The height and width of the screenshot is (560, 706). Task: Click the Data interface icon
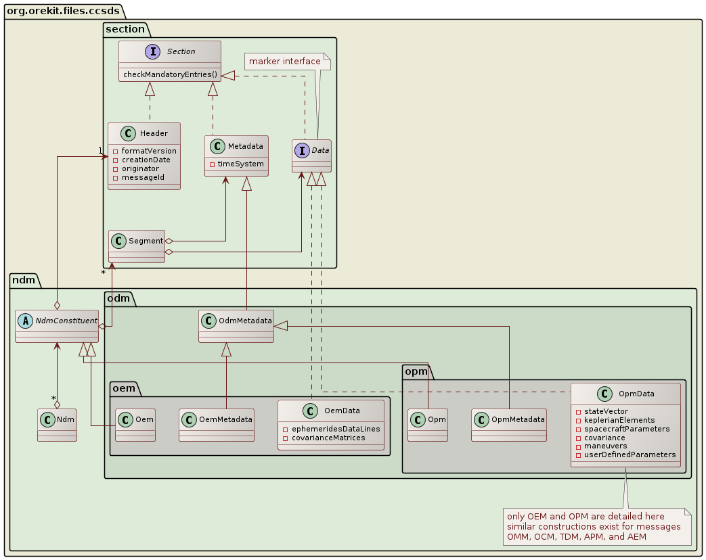302,151
